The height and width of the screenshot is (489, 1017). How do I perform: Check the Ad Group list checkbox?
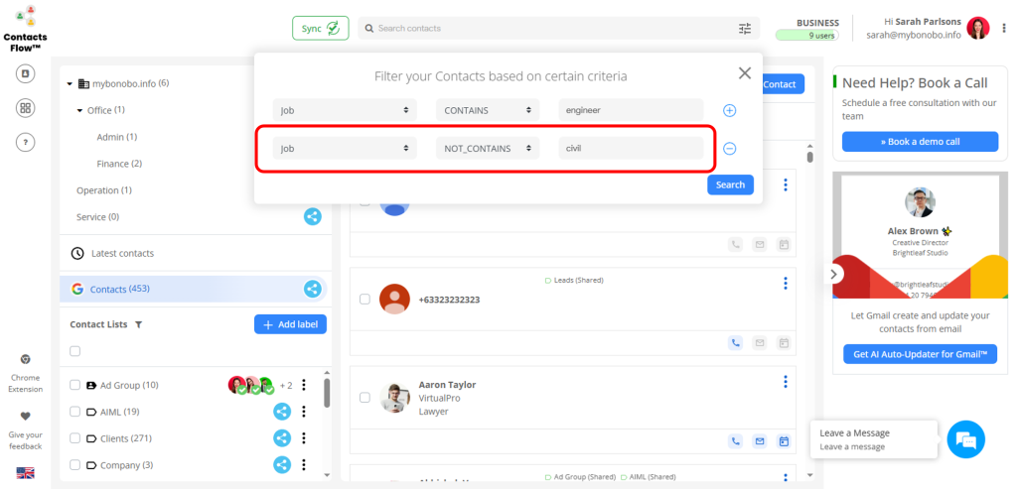pyautogui.click(x=75, y=386)
